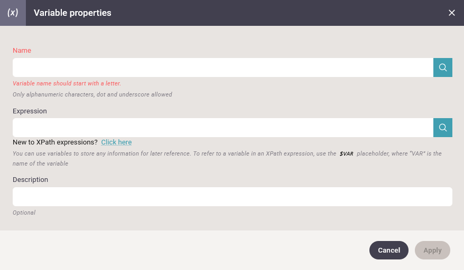Open the XPath 'Click here' help link
The width and height of the screenshot is (464, 270).
coord(116,142)
